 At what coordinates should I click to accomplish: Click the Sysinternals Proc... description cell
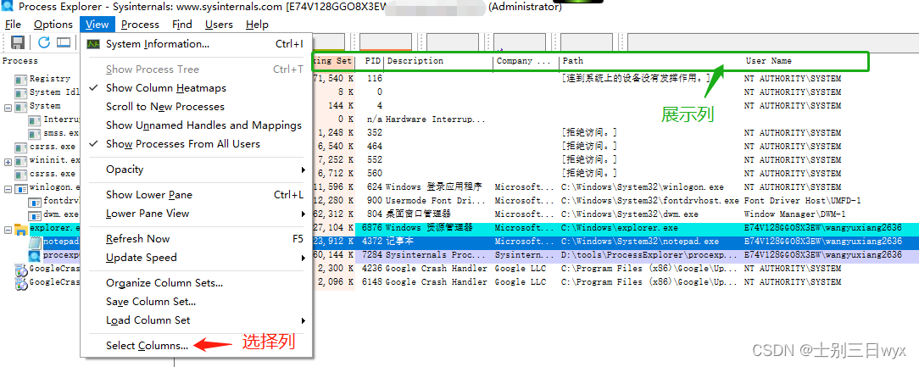(436, 255)
